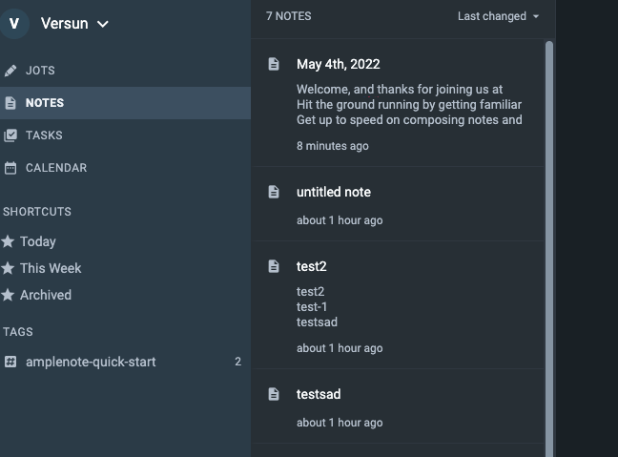Click the star icon beside Archived
The height and width of the screenshot is (457, 618).
tap(9, 295)
